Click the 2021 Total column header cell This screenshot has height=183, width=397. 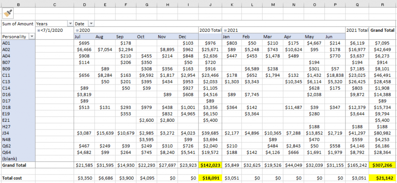point(357,30)
